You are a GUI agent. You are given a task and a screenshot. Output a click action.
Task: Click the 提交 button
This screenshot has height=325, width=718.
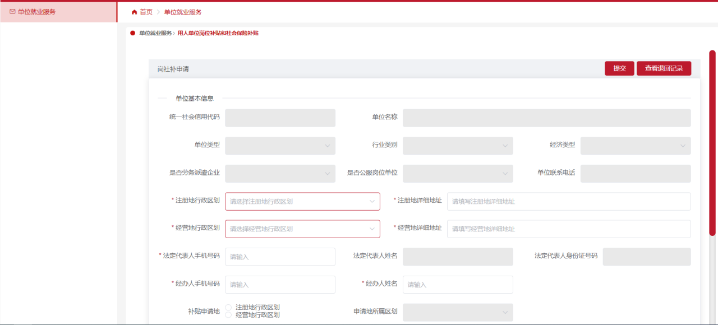click(619, 68)
